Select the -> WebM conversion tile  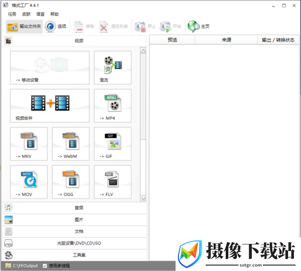point(71,144)
